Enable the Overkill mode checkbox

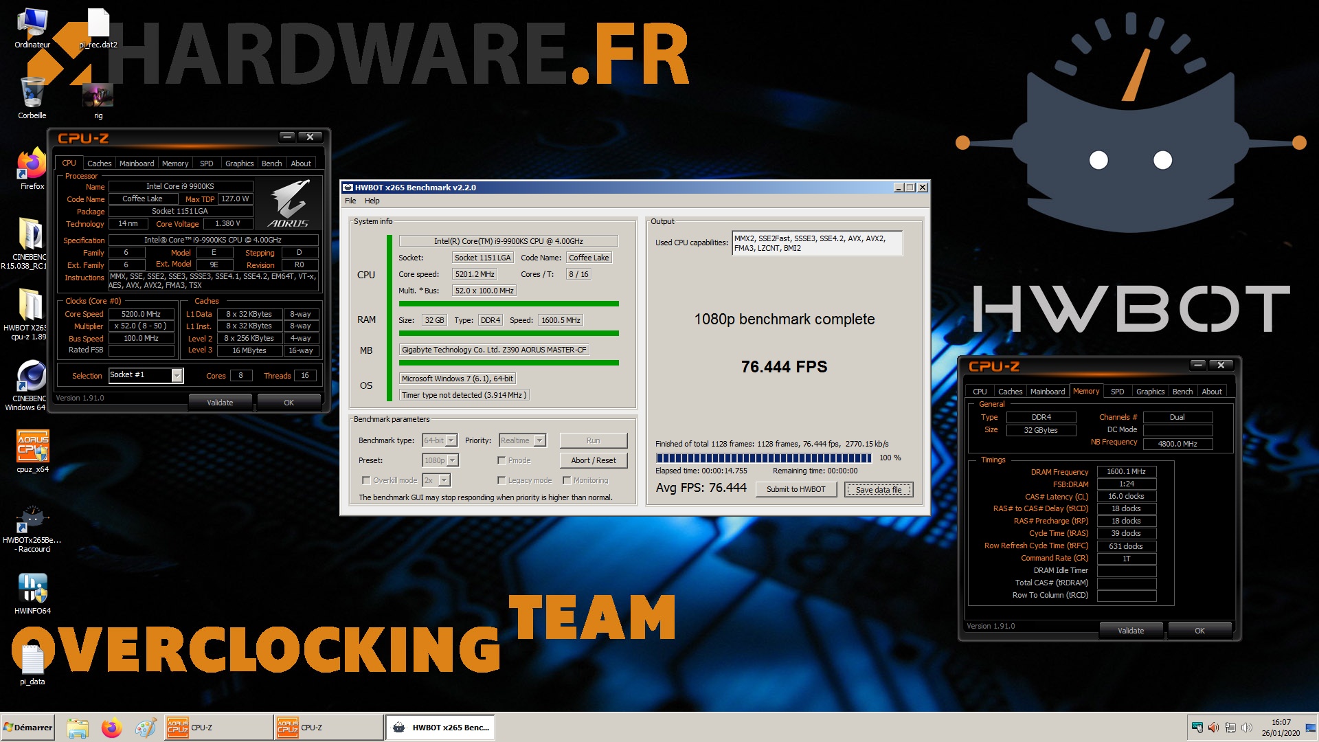click(x=366, y=480)
